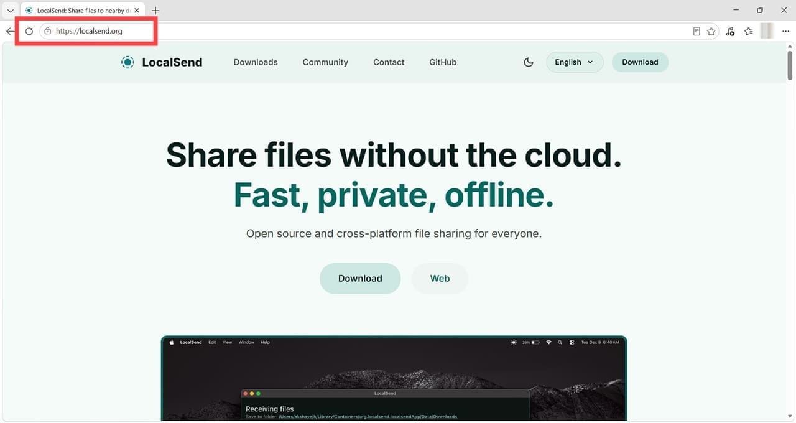Add page to favorites with star icon
The image size is (796, 423).
[x=711, y=31]
